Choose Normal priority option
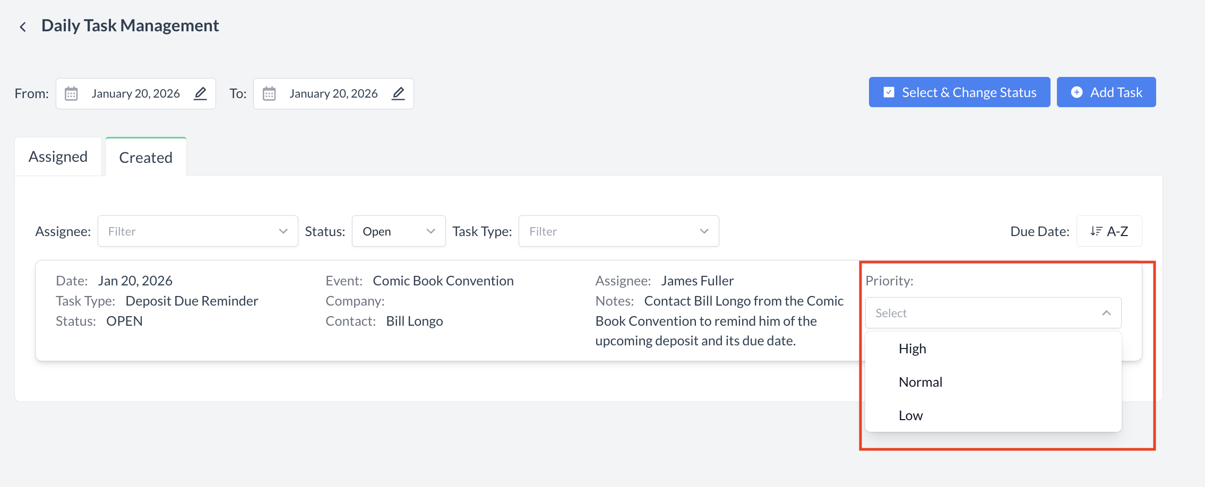Image resolution: width=1205 pixels, height=487 pixels. coord(920,382)
